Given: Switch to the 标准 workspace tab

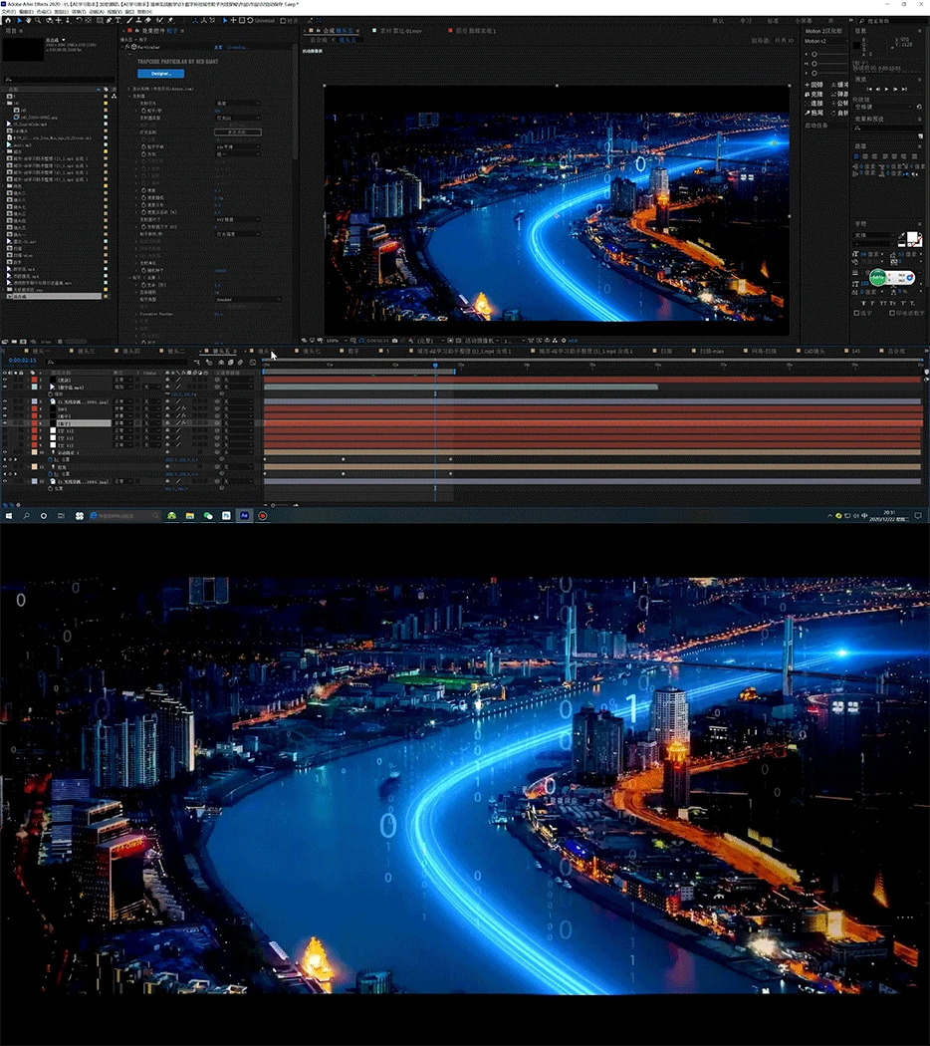Looking at the screenshot, I should 774,21.
